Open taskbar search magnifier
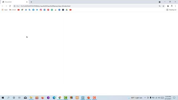 tap(8, 97)
